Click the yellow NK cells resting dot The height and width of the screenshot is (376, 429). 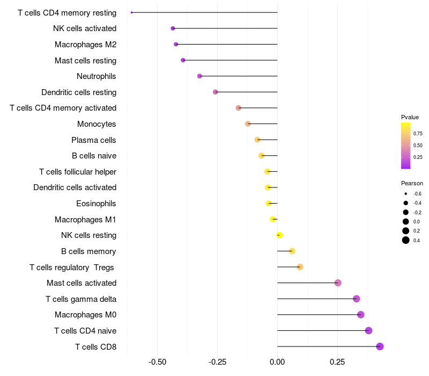tap(279, 235)
